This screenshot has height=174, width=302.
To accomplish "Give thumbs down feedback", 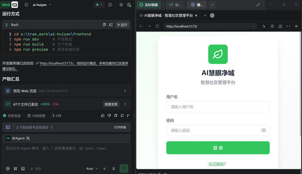I will (109, 115).
